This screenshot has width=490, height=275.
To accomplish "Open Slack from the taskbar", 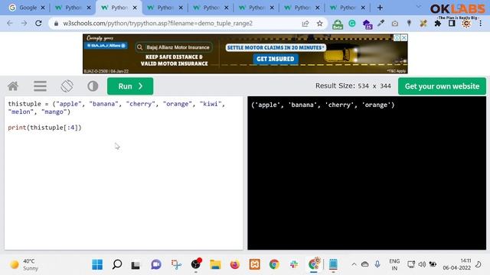I will (x=294, y=264).
